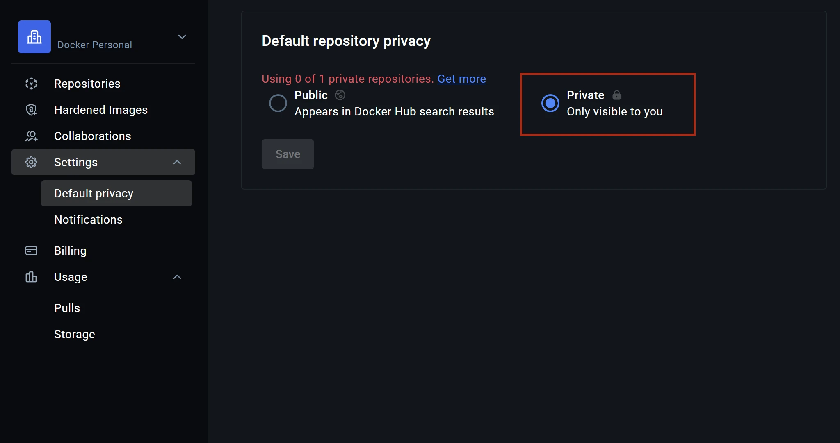
Task: Open the Docker Personal account switcher
Action: [182, 37]
